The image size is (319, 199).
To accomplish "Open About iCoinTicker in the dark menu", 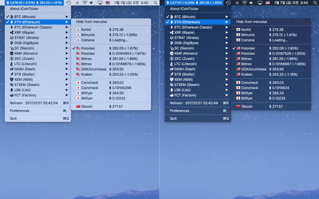I will point(184,9).
